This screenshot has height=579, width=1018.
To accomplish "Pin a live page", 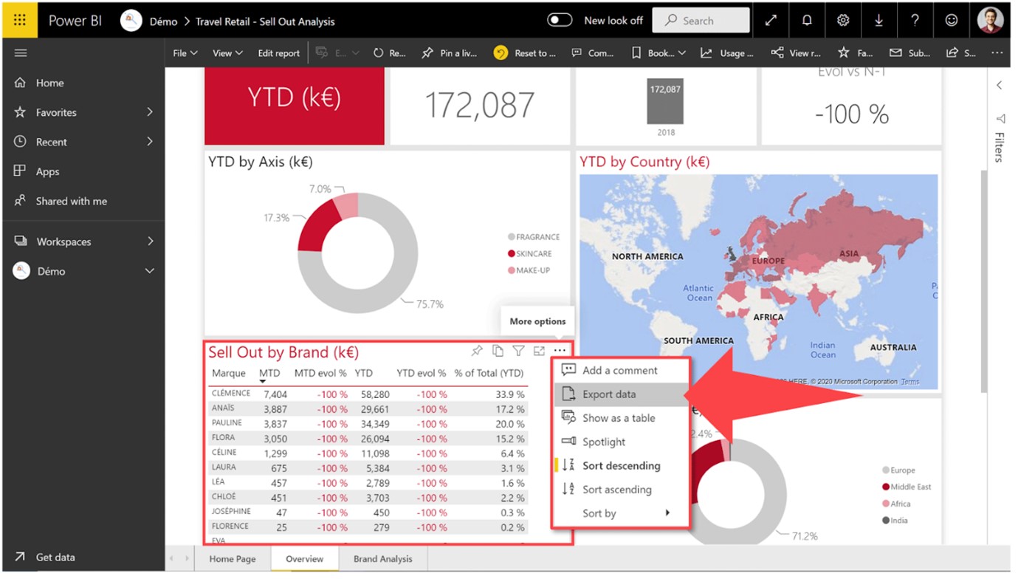I will [x=449, y=52].
